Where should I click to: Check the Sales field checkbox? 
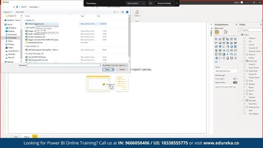click(245, 94)
